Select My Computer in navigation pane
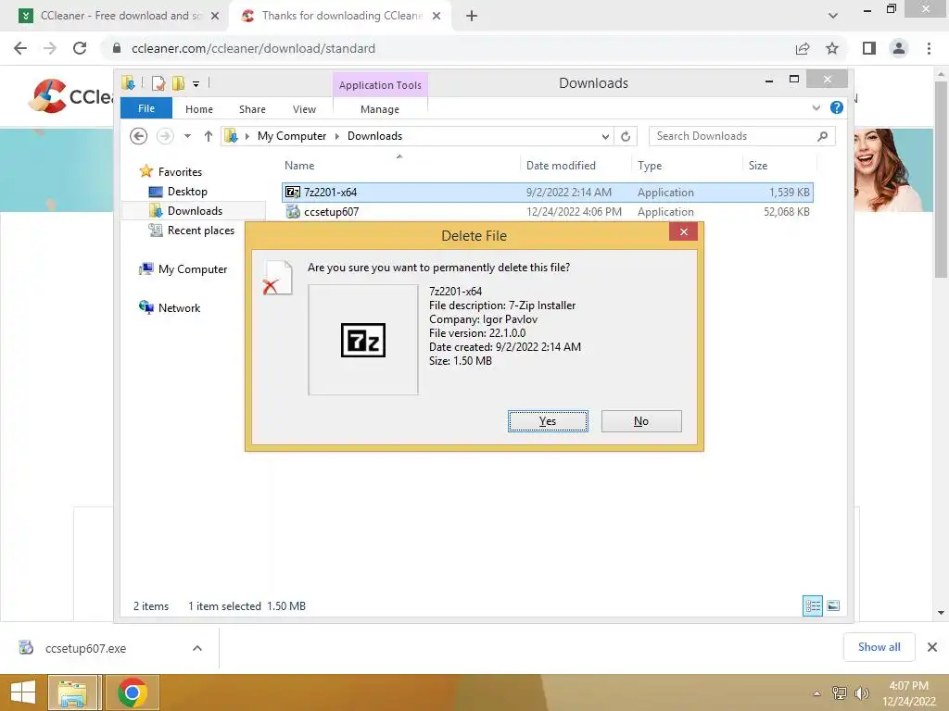 click(x=193, y=269)
